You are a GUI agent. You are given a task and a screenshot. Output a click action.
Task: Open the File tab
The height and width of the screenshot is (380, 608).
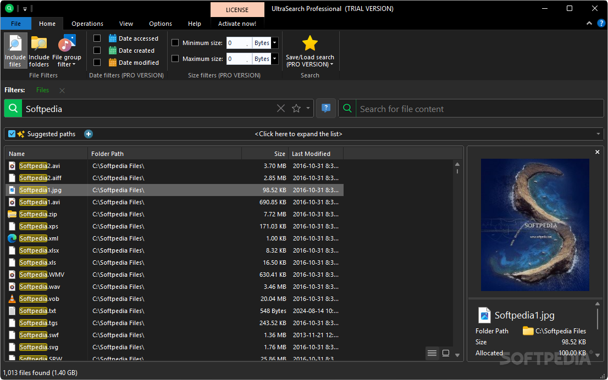point(16,24)
